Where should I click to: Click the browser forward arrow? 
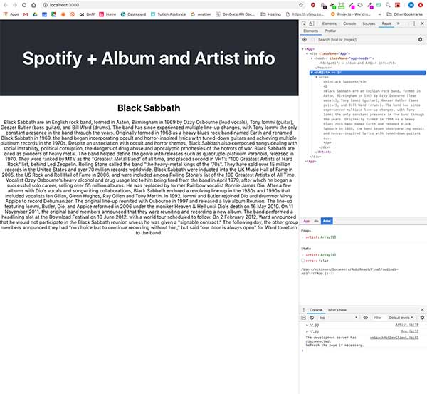[x=15, y=5]
